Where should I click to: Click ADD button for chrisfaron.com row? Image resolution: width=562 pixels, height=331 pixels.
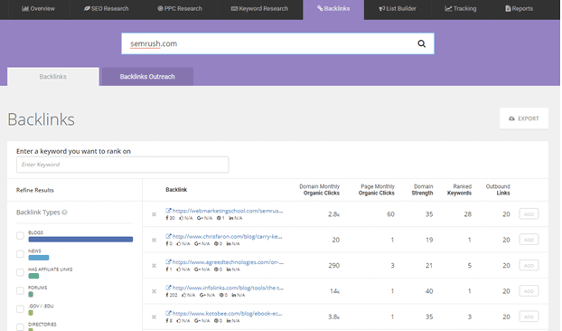click(529, 240)
